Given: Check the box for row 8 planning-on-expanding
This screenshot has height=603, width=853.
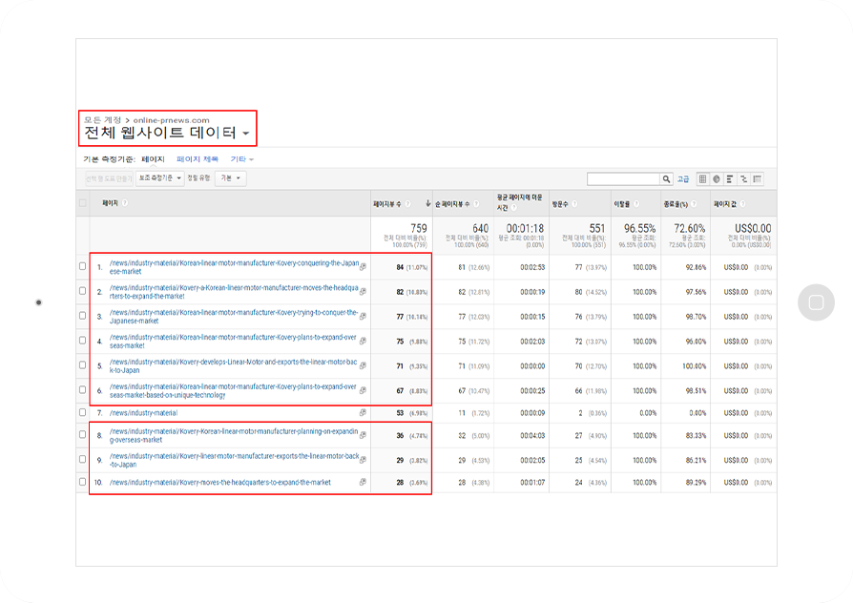Looking at the screenshot, I should 83,435.
